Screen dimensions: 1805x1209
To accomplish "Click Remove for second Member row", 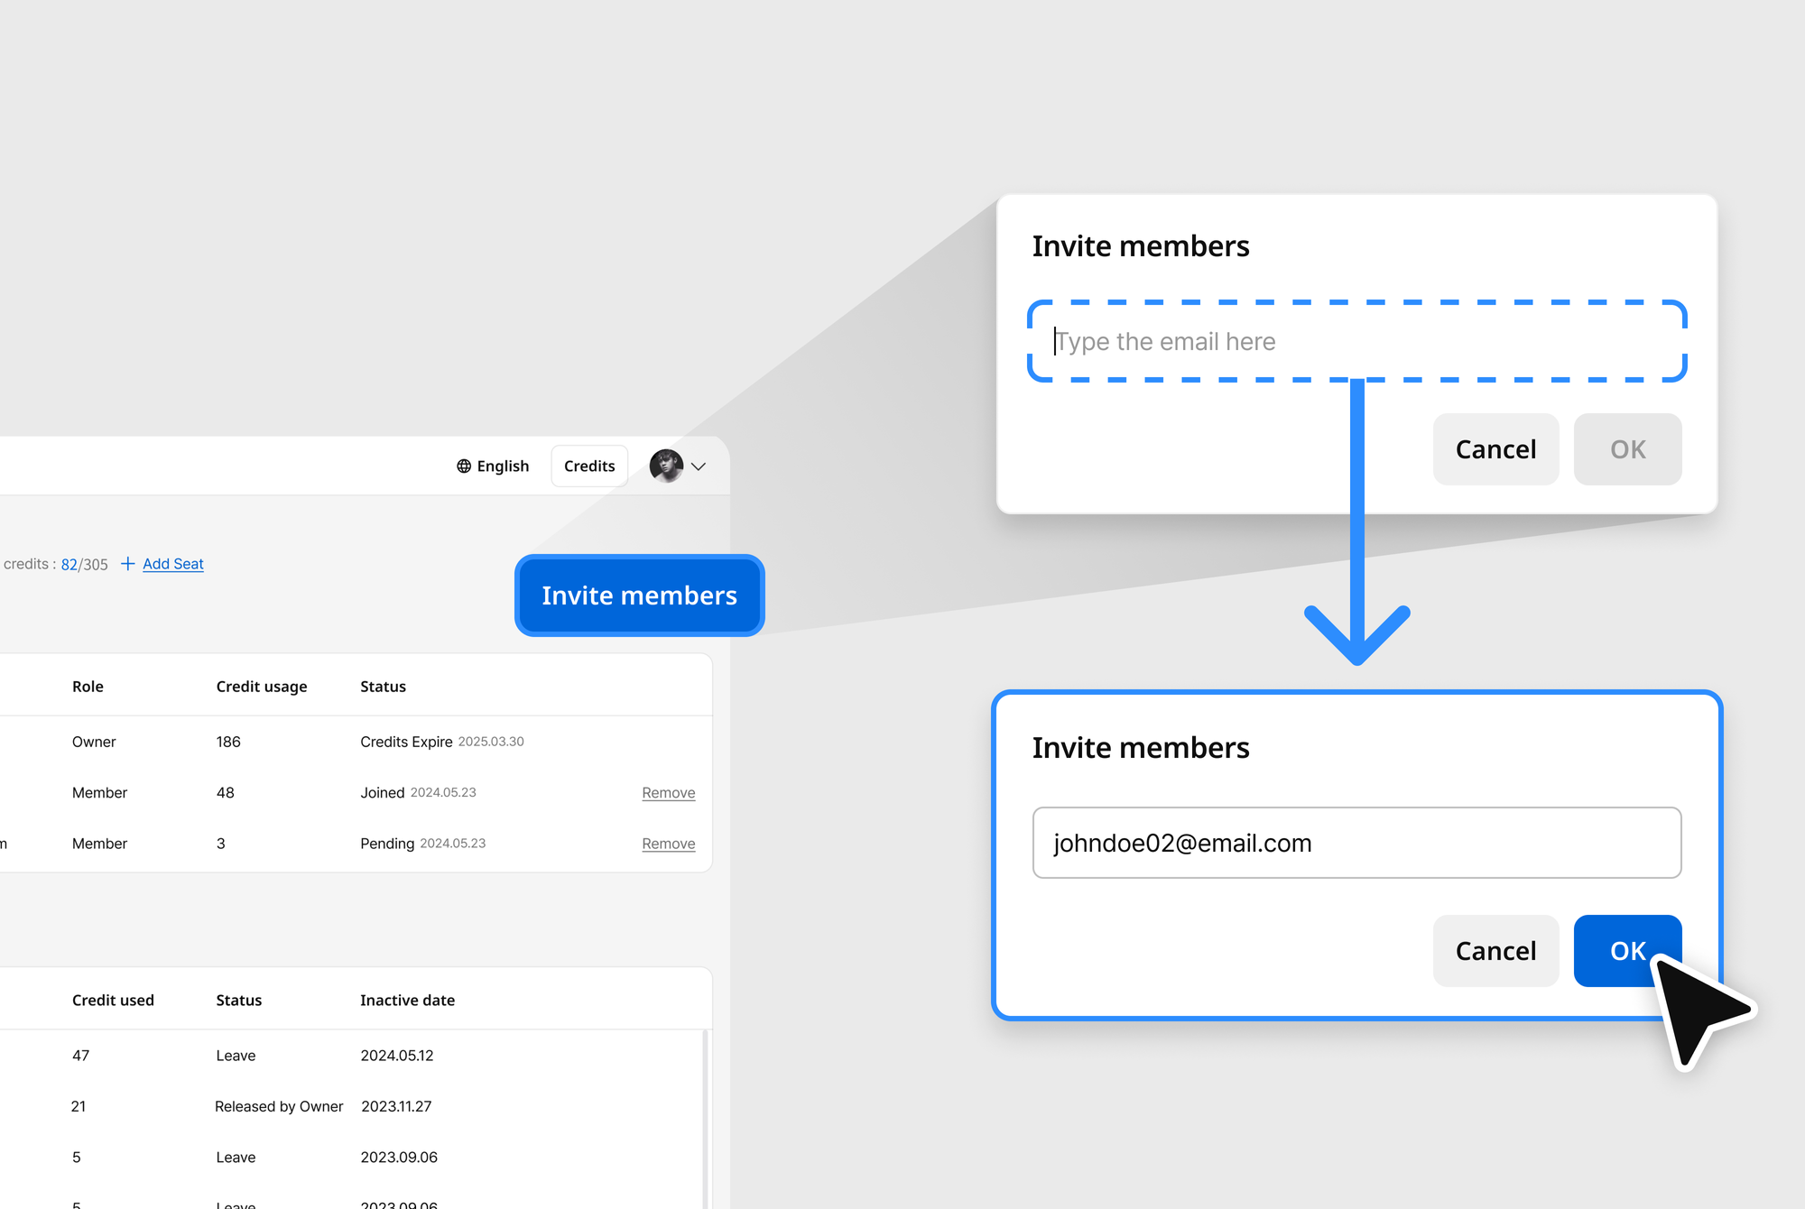I will (x=668, y=842).
